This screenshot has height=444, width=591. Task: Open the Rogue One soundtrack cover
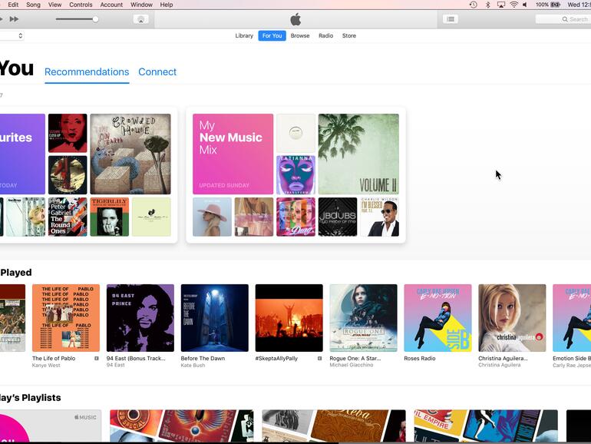click(363, 318)
